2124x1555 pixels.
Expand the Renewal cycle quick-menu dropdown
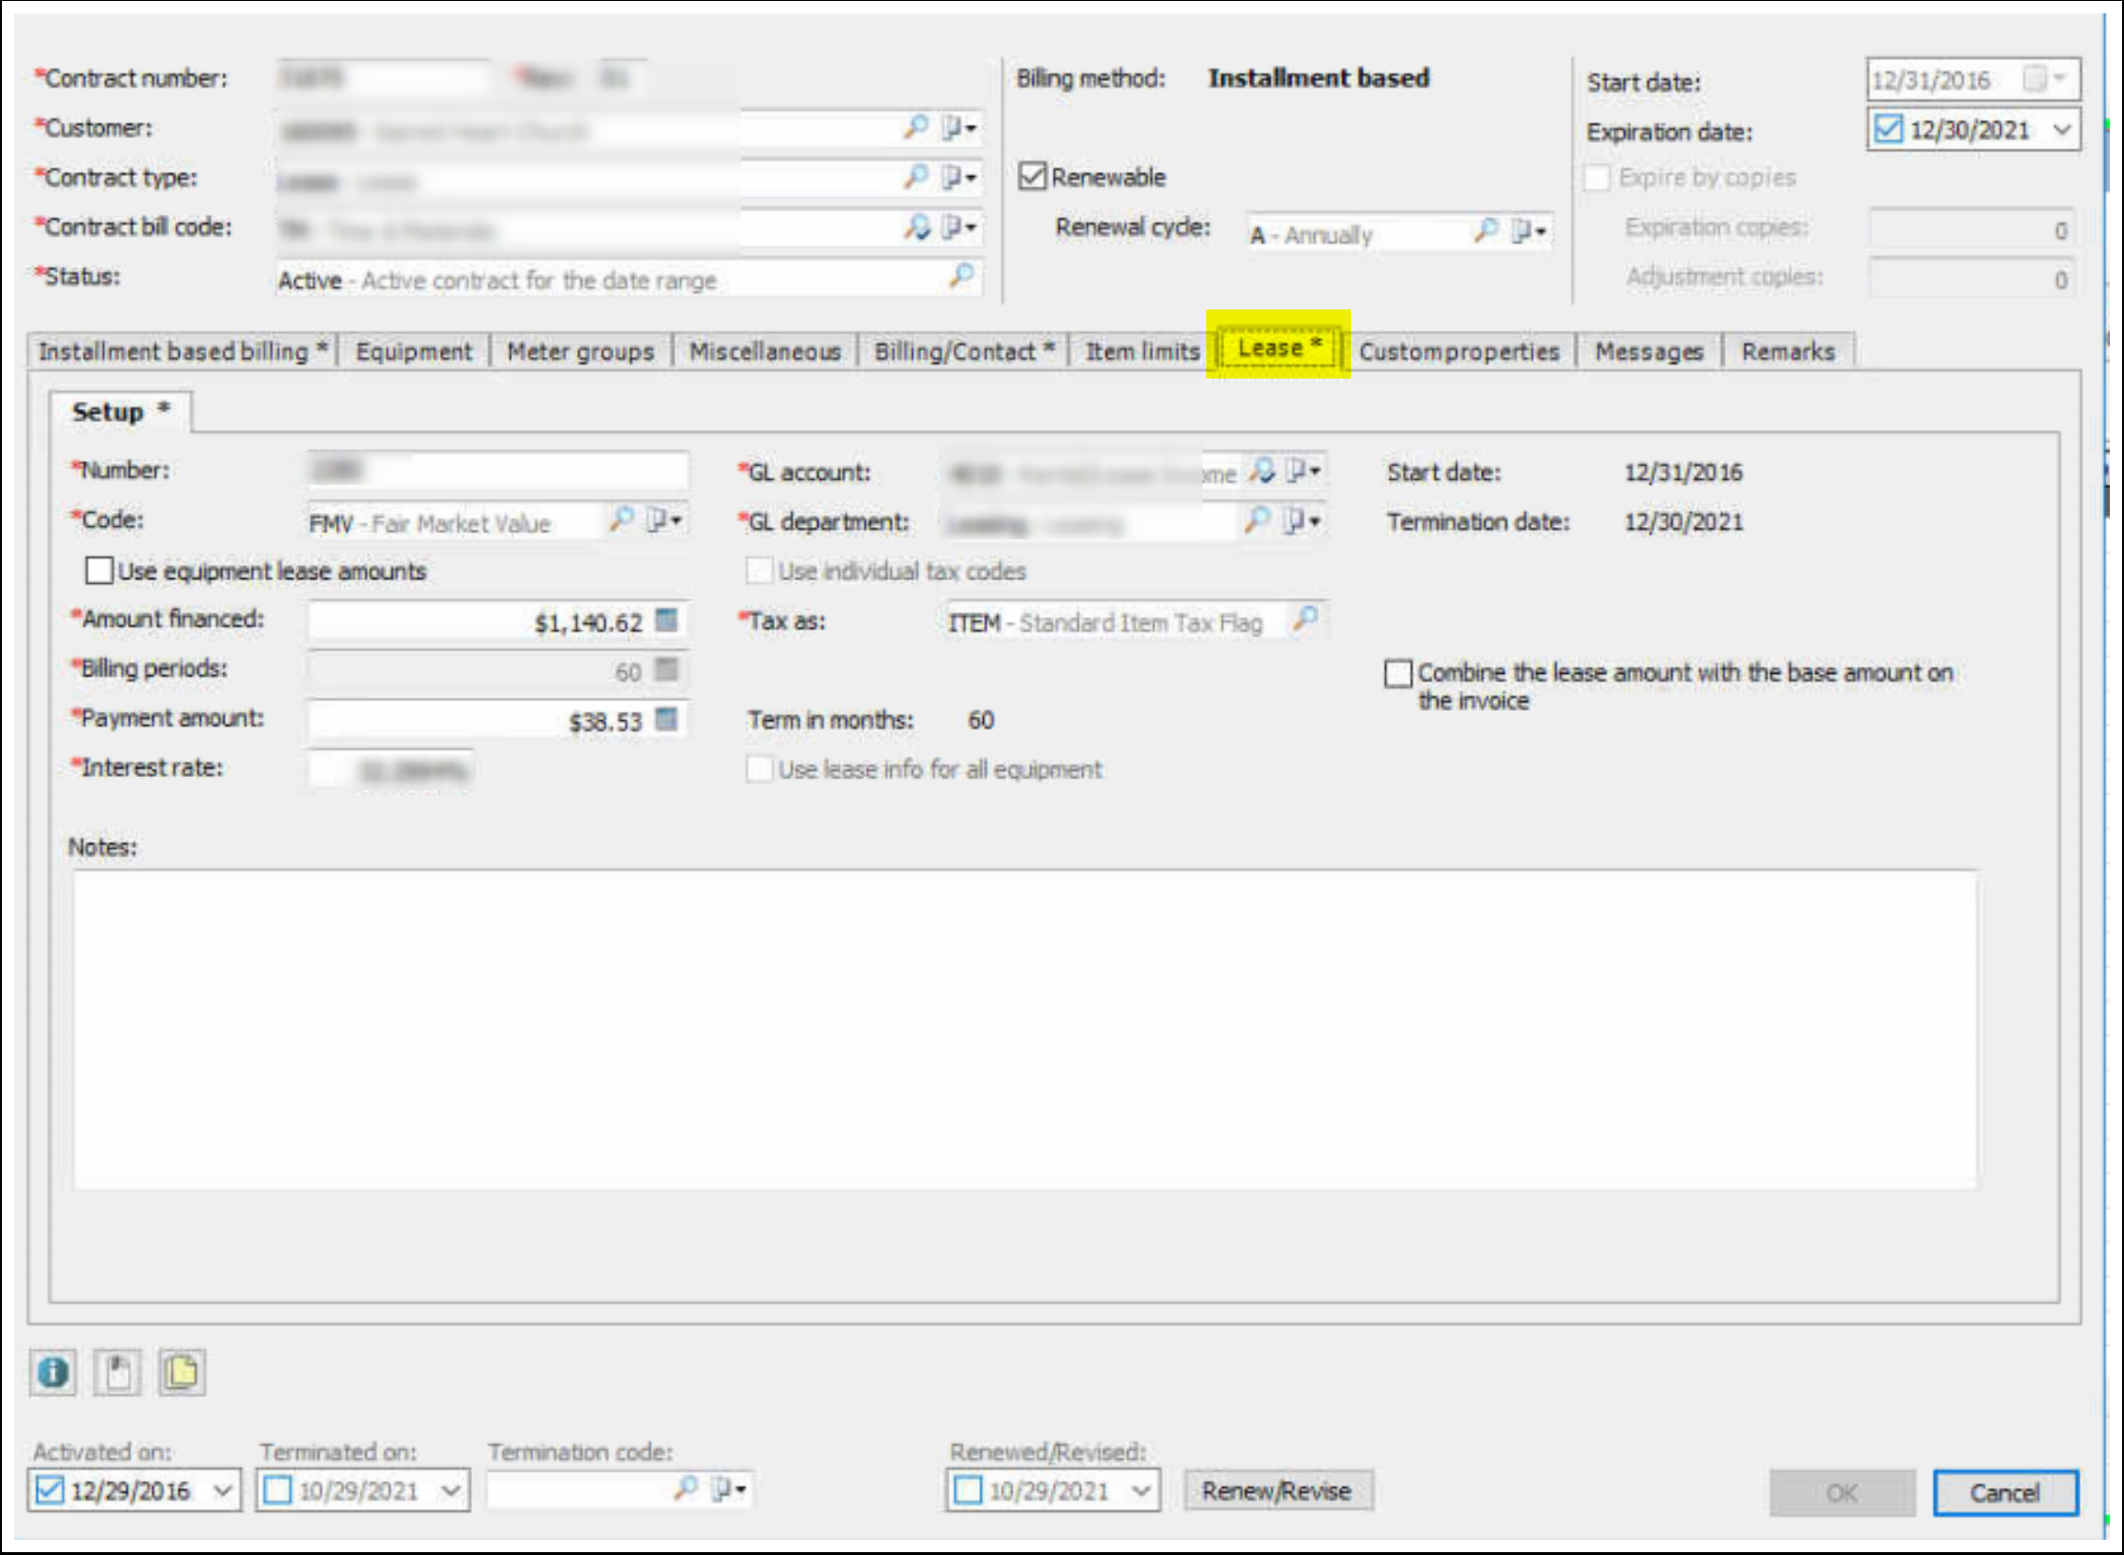(1529, 231)
